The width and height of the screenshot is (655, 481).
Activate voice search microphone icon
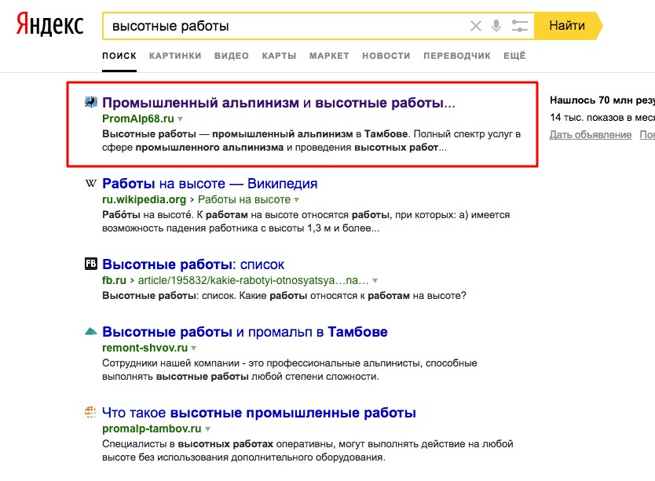(x=496, y=26)
